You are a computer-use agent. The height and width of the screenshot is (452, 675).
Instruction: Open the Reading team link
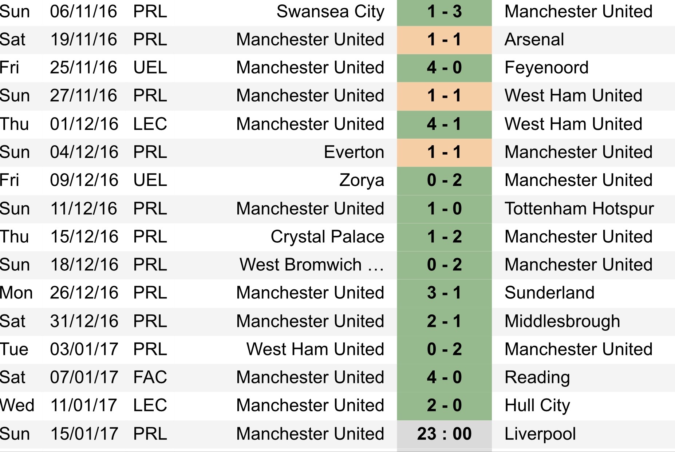tap(537, 377)
